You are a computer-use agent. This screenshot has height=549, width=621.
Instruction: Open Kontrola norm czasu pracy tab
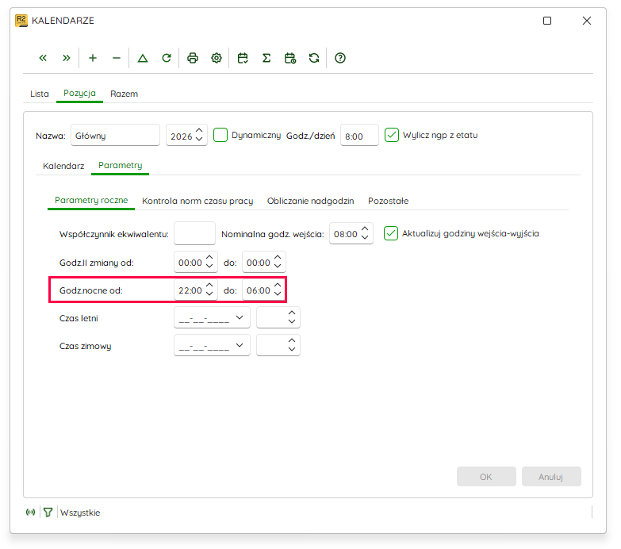pos(197,201)
